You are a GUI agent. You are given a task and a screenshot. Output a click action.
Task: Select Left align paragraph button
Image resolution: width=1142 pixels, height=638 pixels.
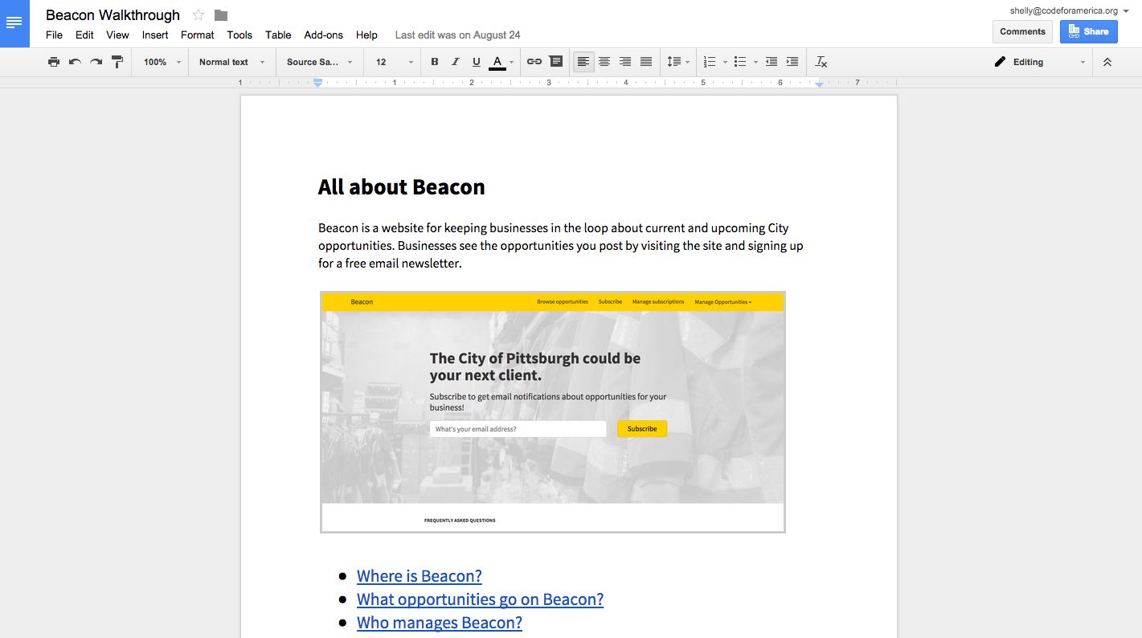(x=583, y=62)
